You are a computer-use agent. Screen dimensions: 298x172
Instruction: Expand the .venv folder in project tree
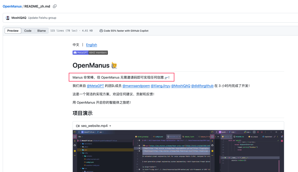[x=81, y=150]
